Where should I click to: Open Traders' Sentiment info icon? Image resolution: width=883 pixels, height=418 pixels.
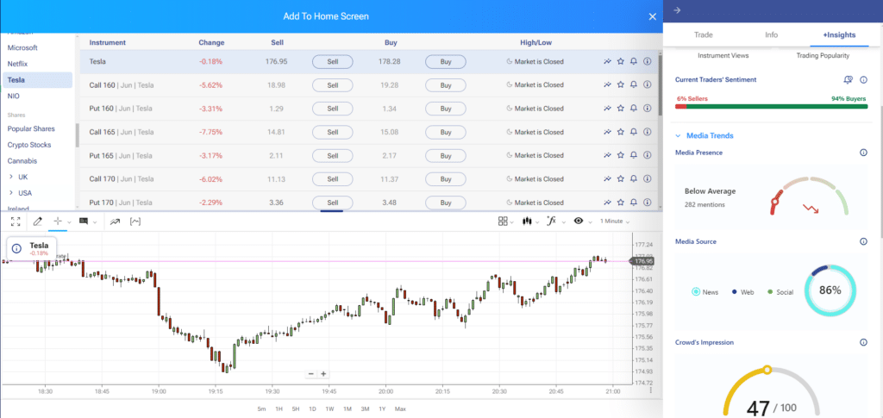click(x=863, y=80)
